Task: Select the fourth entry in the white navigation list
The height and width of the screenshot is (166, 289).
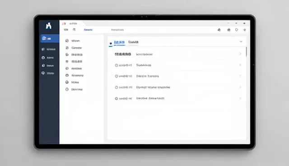Action: 74,61
